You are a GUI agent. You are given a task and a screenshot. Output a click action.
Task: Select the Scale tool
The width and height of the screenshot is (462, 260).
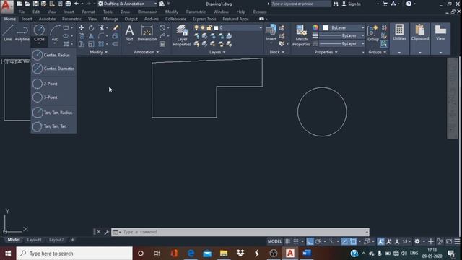91,44
